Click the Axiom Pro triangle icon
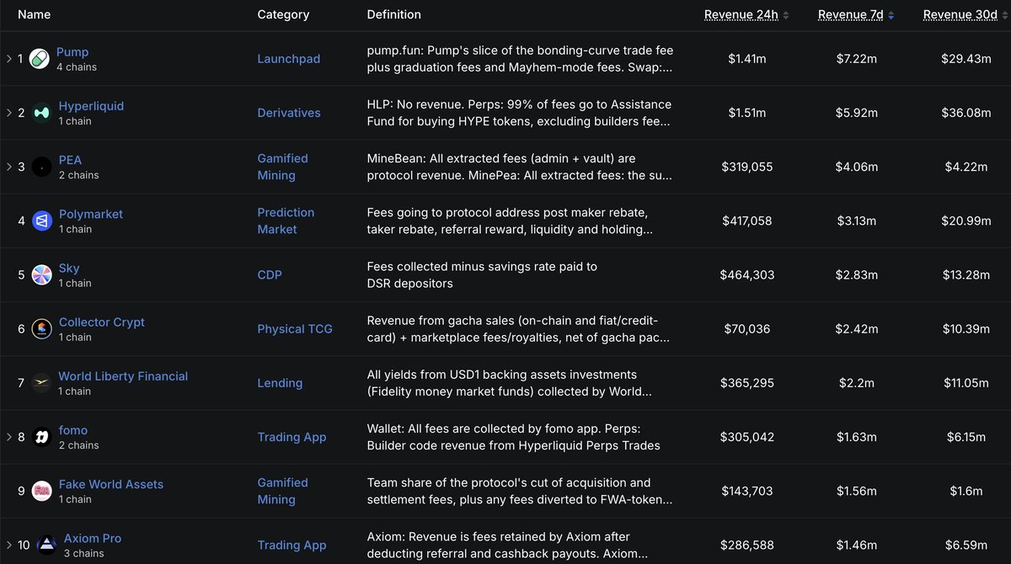This screenshot has width=1011, height=564. (x=47, y=545)
